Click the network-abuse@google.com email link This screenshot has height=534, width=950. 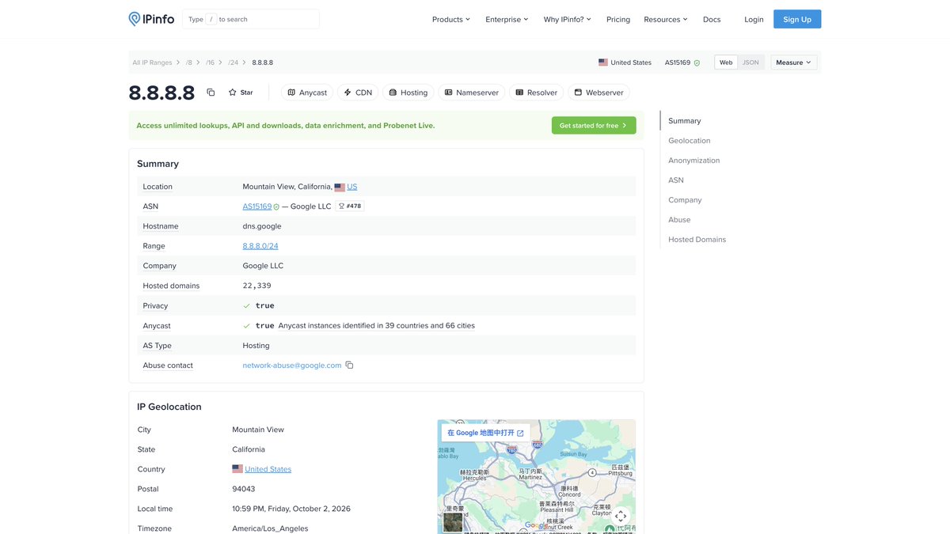tap(292, 365)
